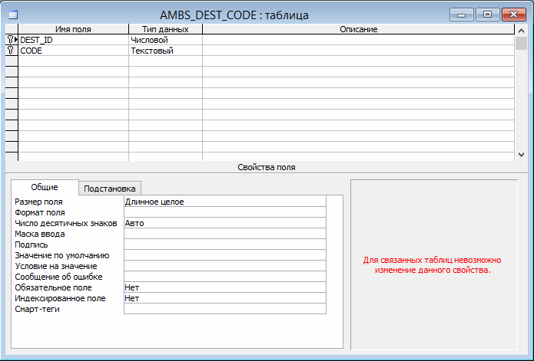The image size is (534, 361).
Task: Click the Маска ввода property label
Action: tap(40, 234)
